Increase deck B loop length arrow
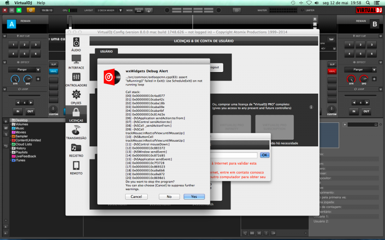Viewport: 385px width, 240px height. [x=367, y=103]
